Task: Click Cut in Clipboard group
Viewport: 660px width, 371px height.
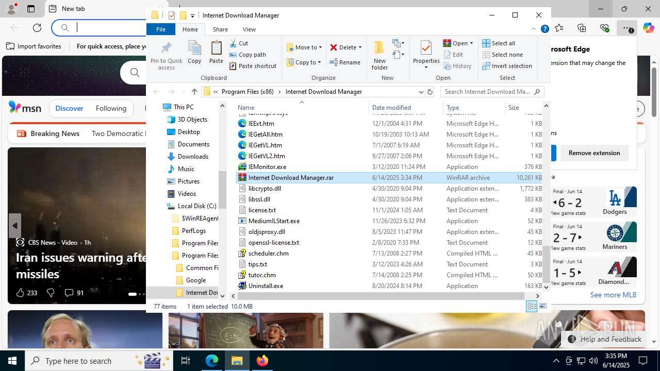Action: coord(239,43)
